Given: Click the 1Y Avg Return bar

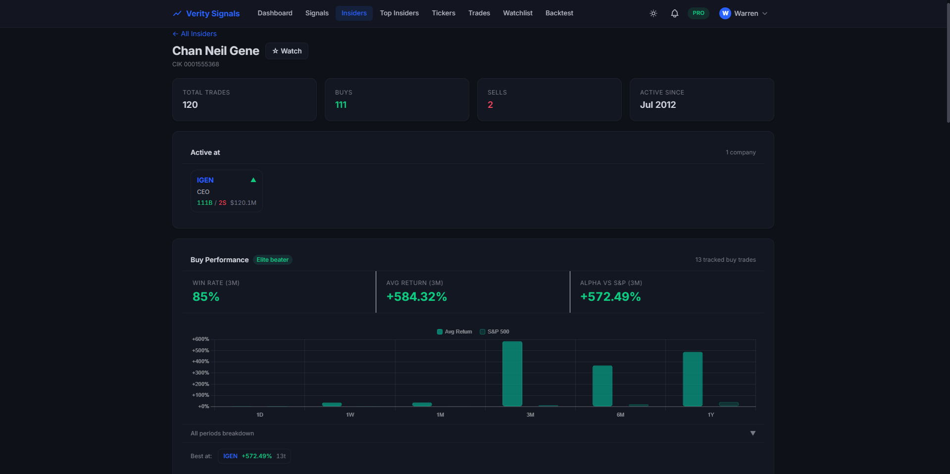Looking at the screenshot, I should pos(692,379).
